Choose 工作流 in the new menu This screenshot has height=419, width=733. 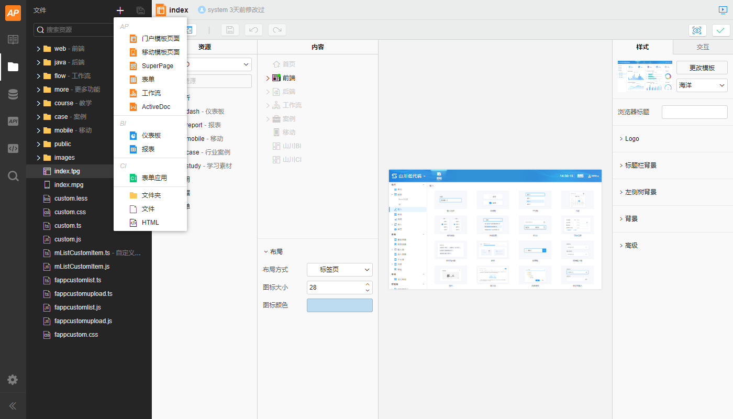click(151, 93)
